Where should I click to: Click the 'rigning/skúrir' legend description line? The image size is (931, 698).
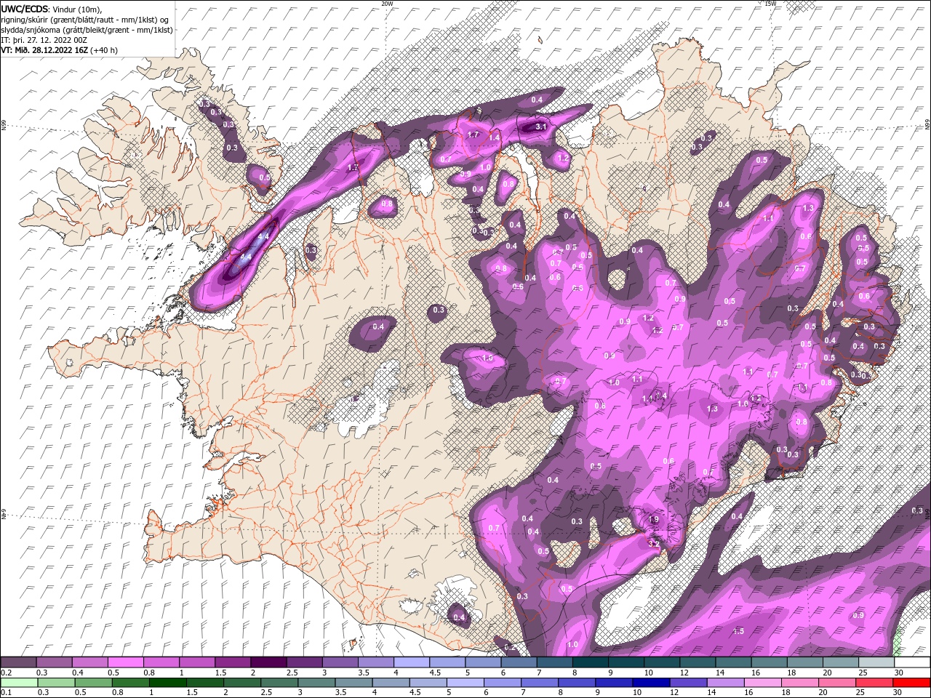pyautogui.click(x=85, y=20)
